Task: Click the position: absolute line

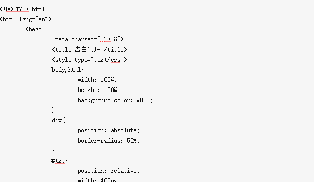Action: point(109,130)
